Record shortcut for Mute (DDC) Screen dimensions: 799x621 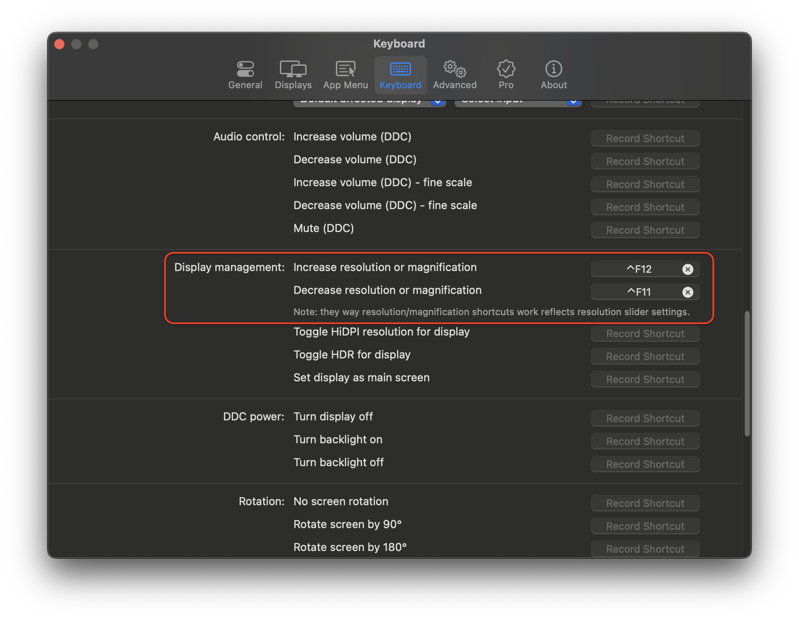[x=645, y=229]
